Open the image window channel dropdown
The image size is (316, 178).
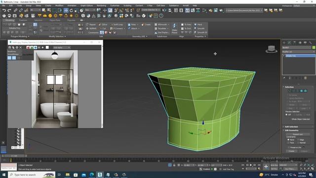(x=62, y=47)
